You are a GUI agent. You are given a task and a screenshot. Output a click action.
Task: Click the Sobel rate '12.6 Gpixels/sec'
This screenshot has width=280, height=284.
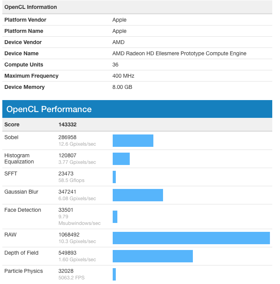[77, 144]
